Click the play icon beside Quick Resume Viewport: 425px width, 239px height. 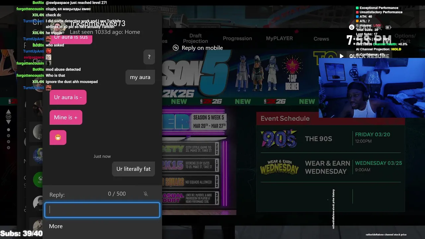click(x=342, y=56)
